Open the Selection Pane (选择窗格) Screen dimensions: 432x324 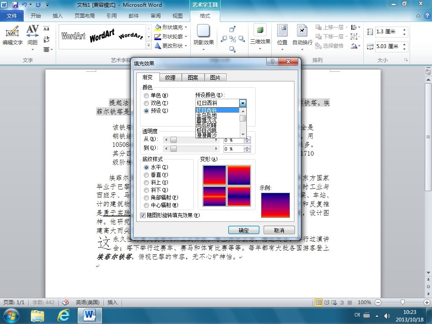(x=329, y=46)
